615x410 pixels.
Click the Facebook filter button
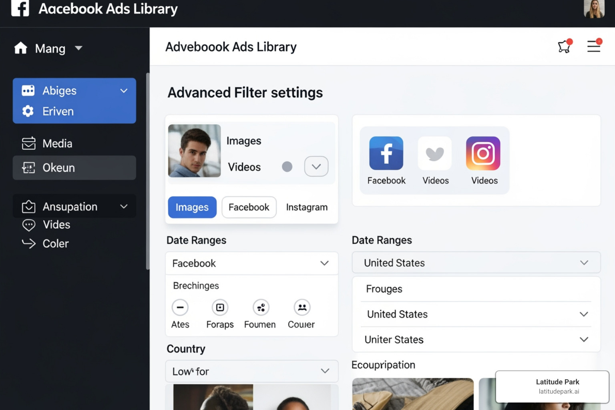click(x=249, y=207)
